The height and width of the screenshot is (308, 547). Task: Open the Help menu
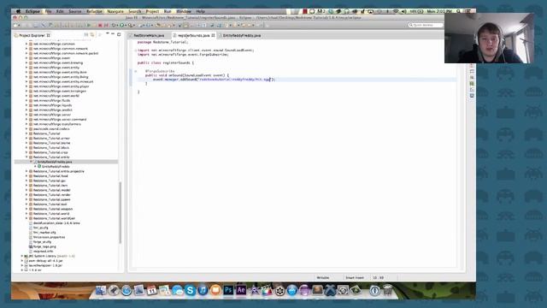200,11
